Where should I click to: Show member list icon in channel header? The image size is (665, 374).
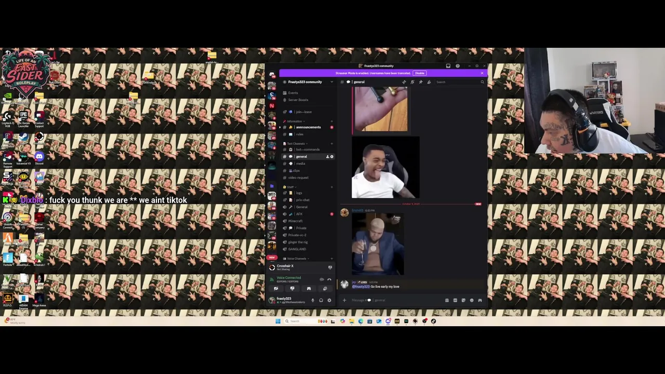[x=429, y=82]
